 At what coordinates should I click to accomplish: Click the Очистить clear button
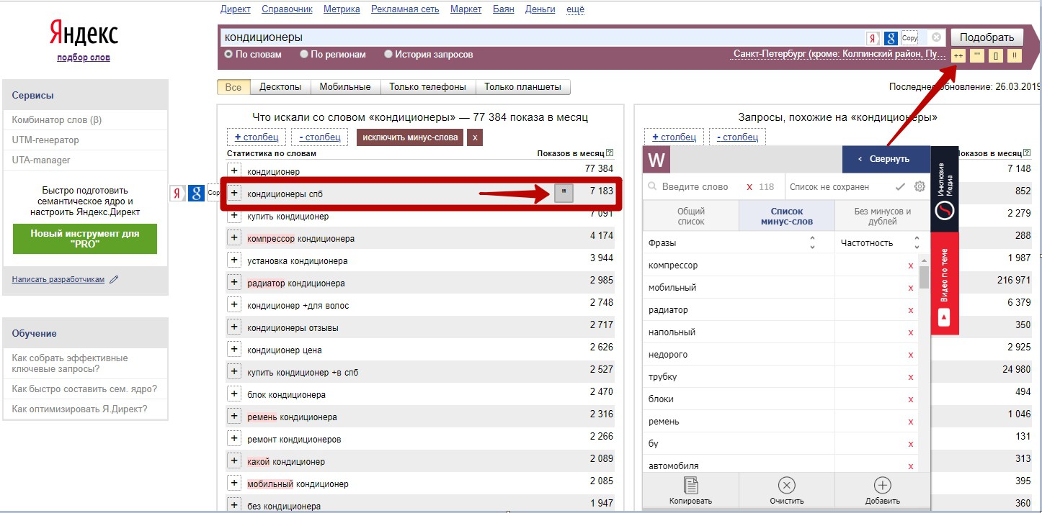tap(787, 491)
